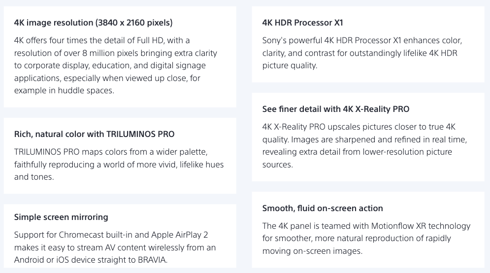490x273 pixels.
Task: Click the paragraph about 8 million pixels
Action: coord(116,65)
